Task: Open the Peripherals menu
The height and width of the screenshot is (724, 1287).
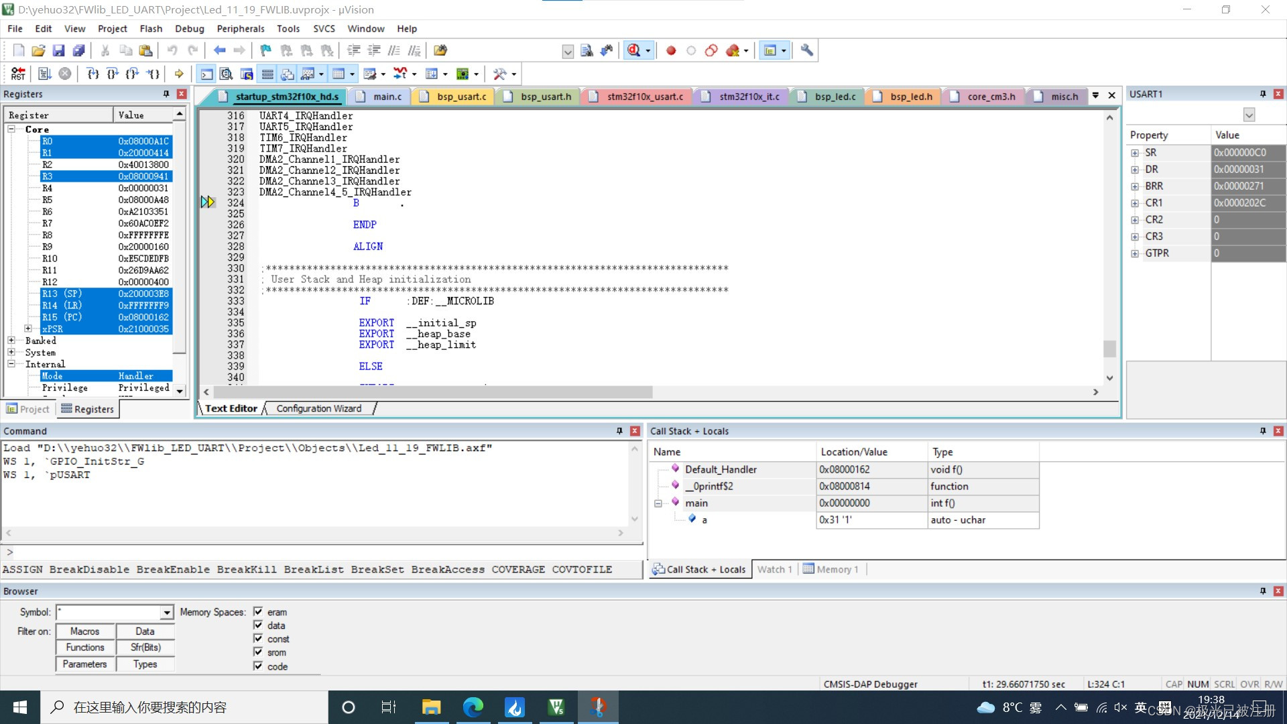Action: pos(240,29)
